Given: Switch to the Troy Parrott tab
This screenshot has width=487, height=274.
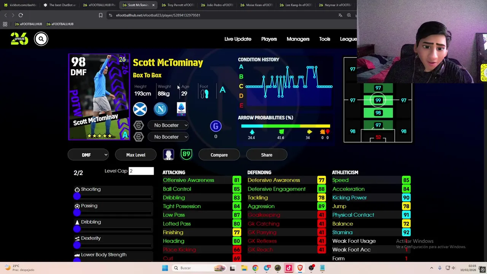Looking at the screenshot, I should pos(177,5).
